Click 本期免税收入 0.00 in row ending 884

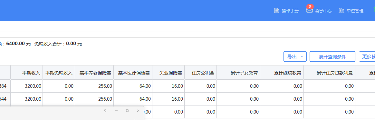click(x=69, y=86)
